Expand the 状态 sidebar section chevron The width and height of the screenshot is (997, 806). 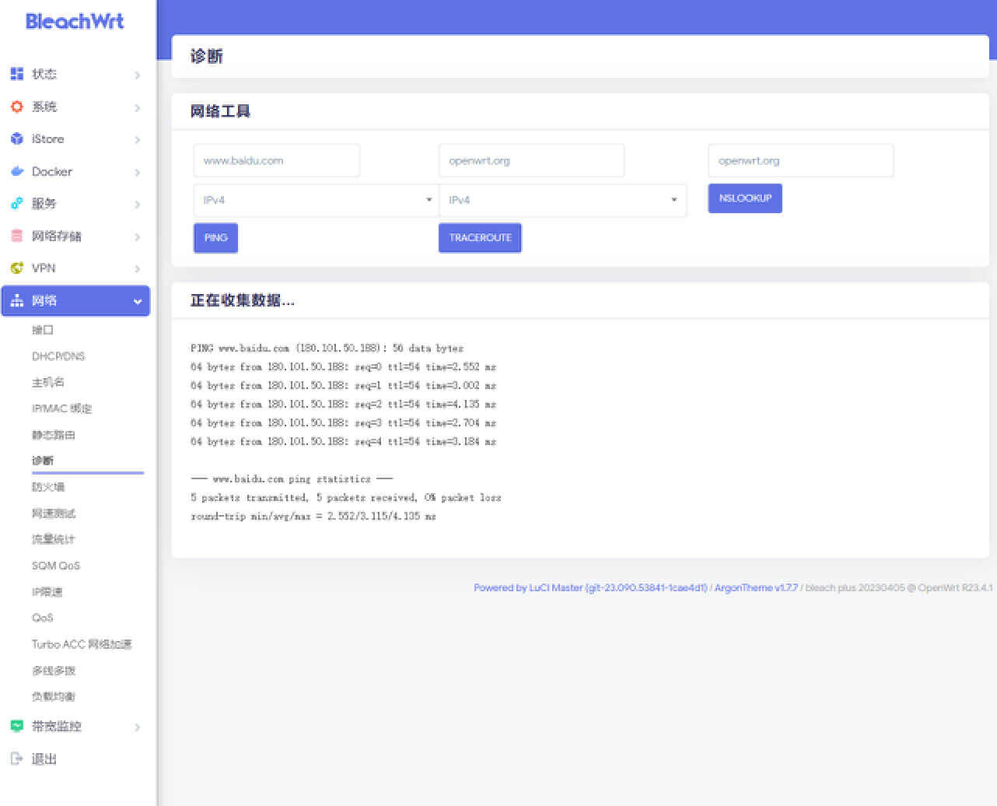coord(137,74)
